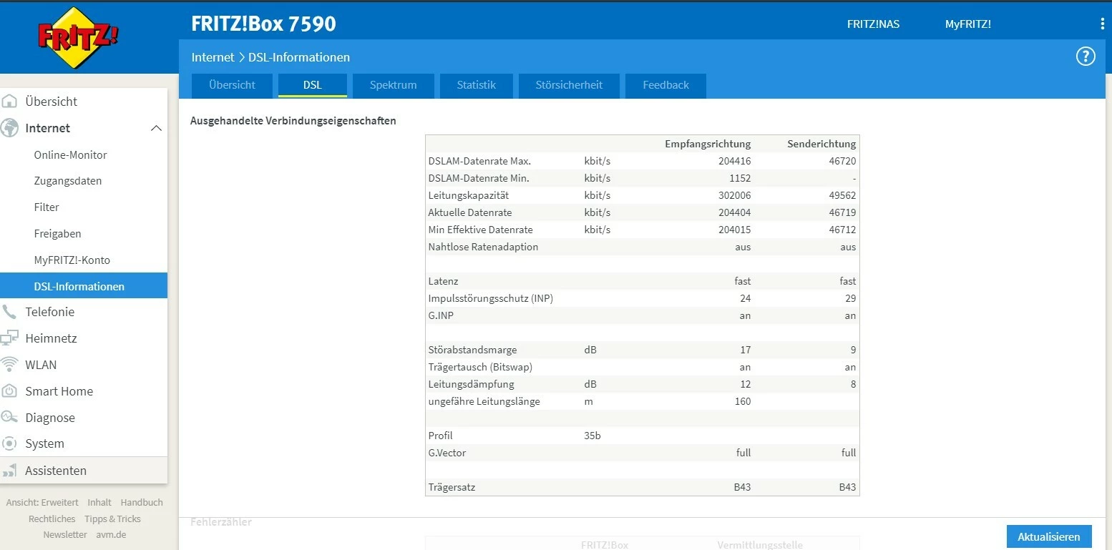Open the FRITZ!NAS link
The width and height of the screenshot is (1112, 550).
873,24
